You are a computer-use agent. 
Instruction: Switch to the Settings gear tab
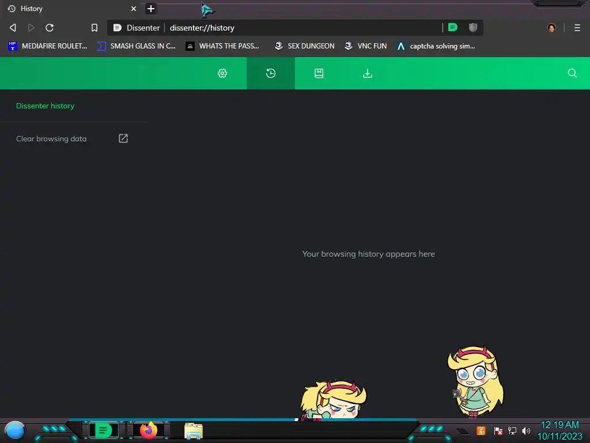click(222, 73)
